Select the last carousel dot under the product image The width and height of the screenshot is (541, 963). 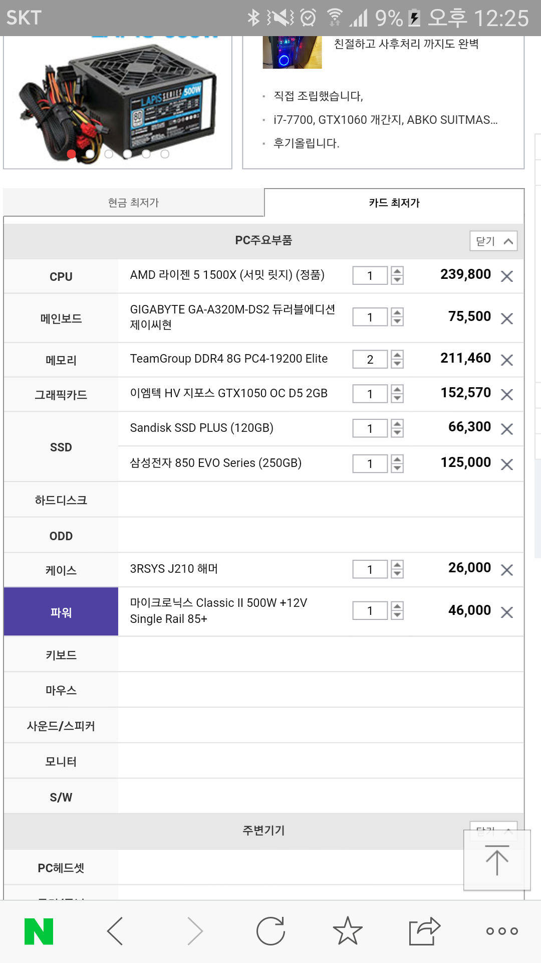[x=165, y=154]
